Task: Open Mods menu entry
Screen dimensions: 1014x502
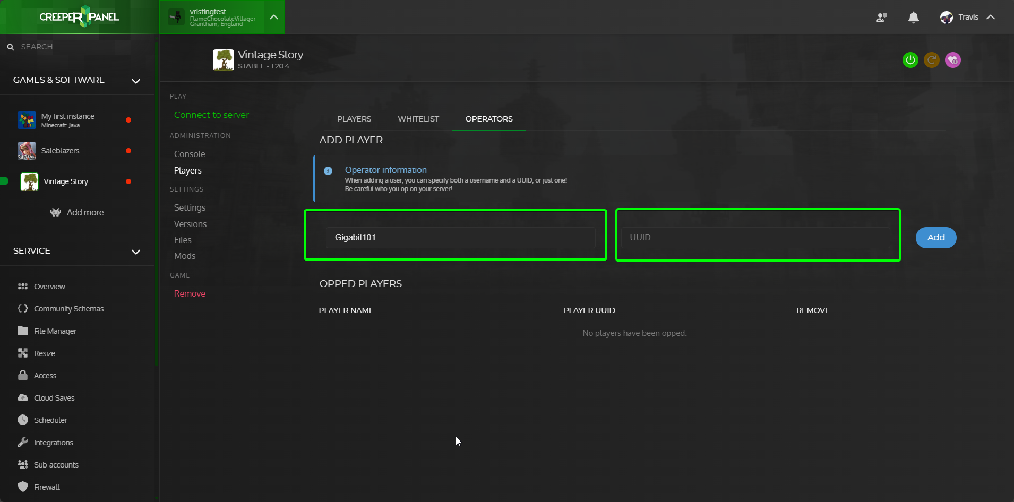Action: (185, 256)
